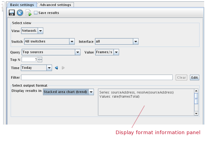
Task: Enable the Save results checkbox
Action: [x=36, y=13]
